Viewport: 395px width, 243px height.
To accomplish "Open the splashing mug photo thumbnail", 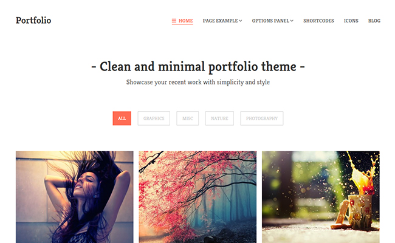I will click(x=321, y=197).
